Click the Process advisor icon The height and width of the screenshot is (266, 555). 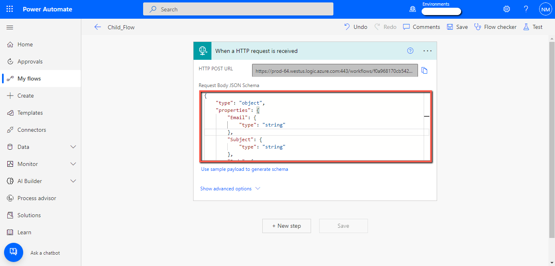[x=11, y=198]
